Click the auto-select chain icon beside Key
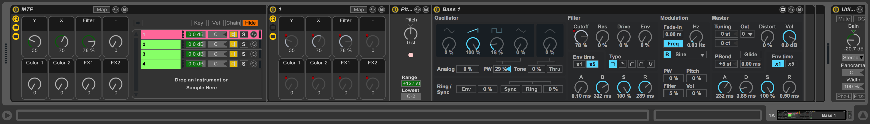This screenshot has height=124, width=870. click(138, 23)
